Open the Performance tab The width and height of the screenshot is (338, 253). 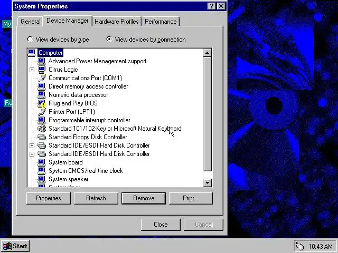pyautogui.click(x=161, y=22)
